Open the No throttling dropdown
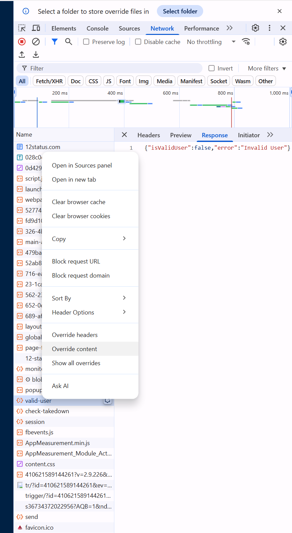292x533 pixels. click(211, 42)
